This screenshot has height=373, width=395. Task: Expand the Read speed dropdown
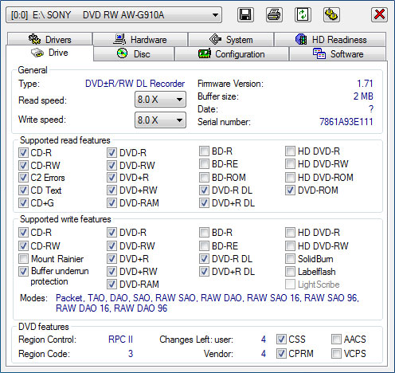coord(160,100)
